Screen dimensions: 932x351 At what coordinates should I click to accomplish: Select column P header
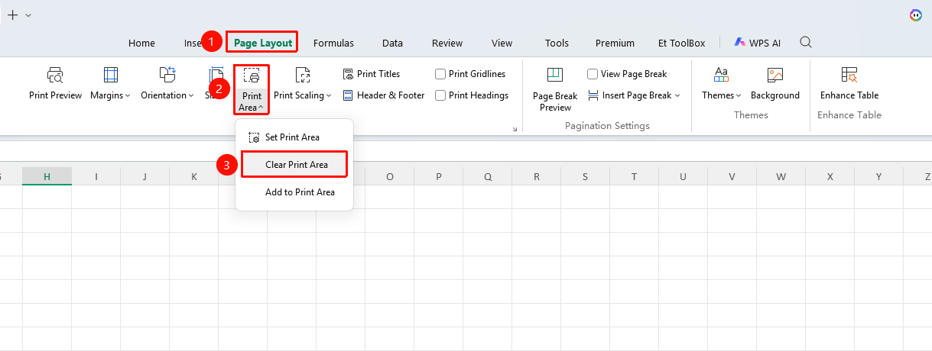(438, 176)
